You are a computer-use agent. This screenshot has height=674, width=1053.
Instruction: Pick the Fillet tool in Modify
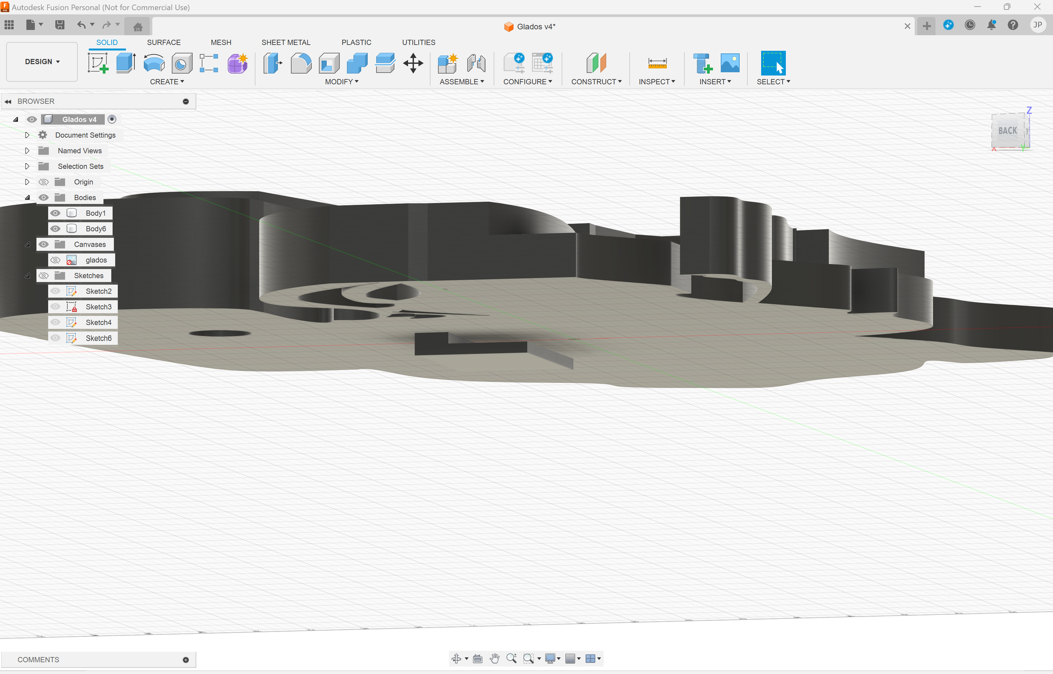pos(301,63)
